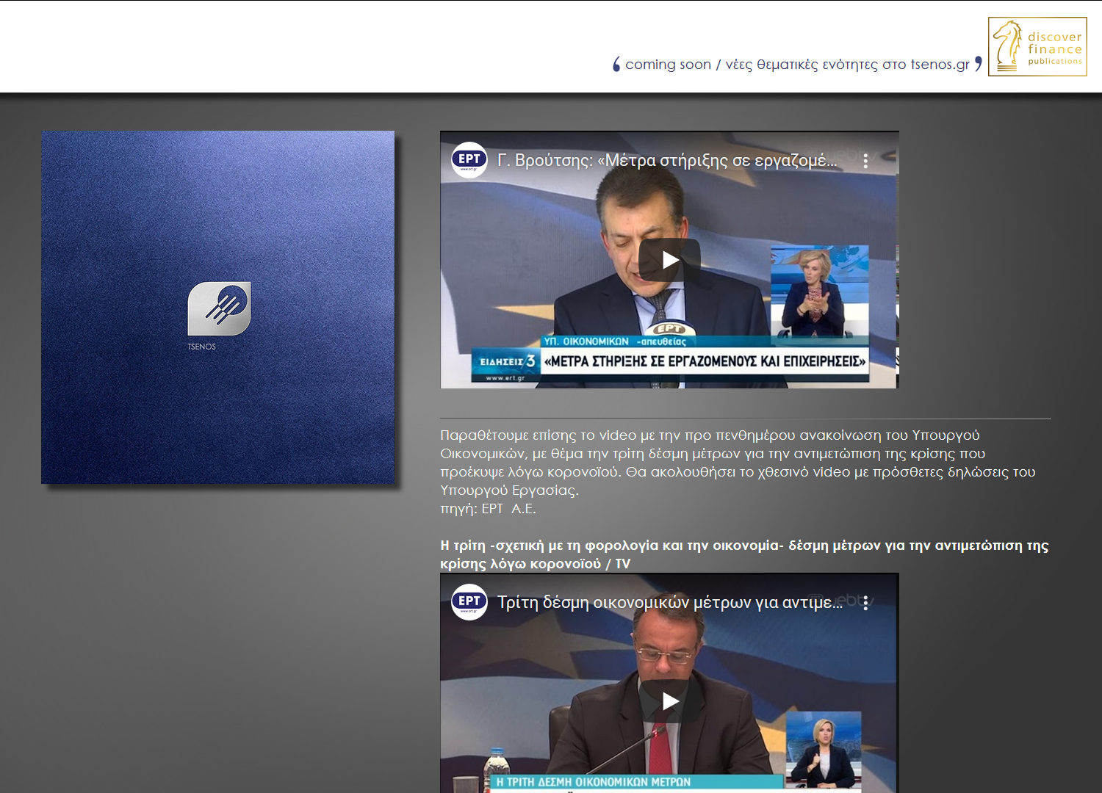Screen dimensions: 1102x793
Task: Play the Τρίτη δέσμη οικονομικών μέτρων video
Action: (669, 701)
